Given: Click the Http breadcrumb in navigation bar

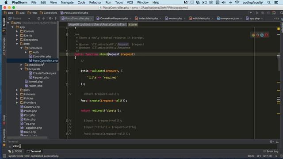Looking at the screenshot, I should (x=32, y=13).
